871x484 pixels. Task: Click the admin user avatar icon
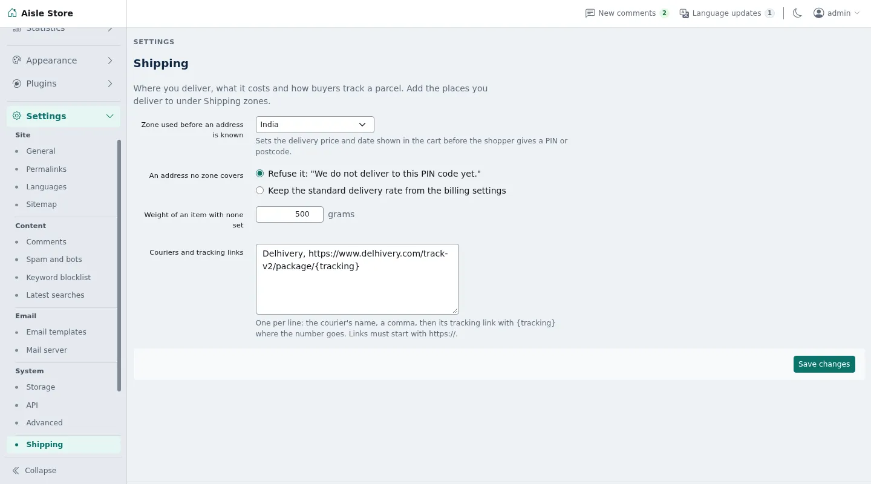point(818,13)
